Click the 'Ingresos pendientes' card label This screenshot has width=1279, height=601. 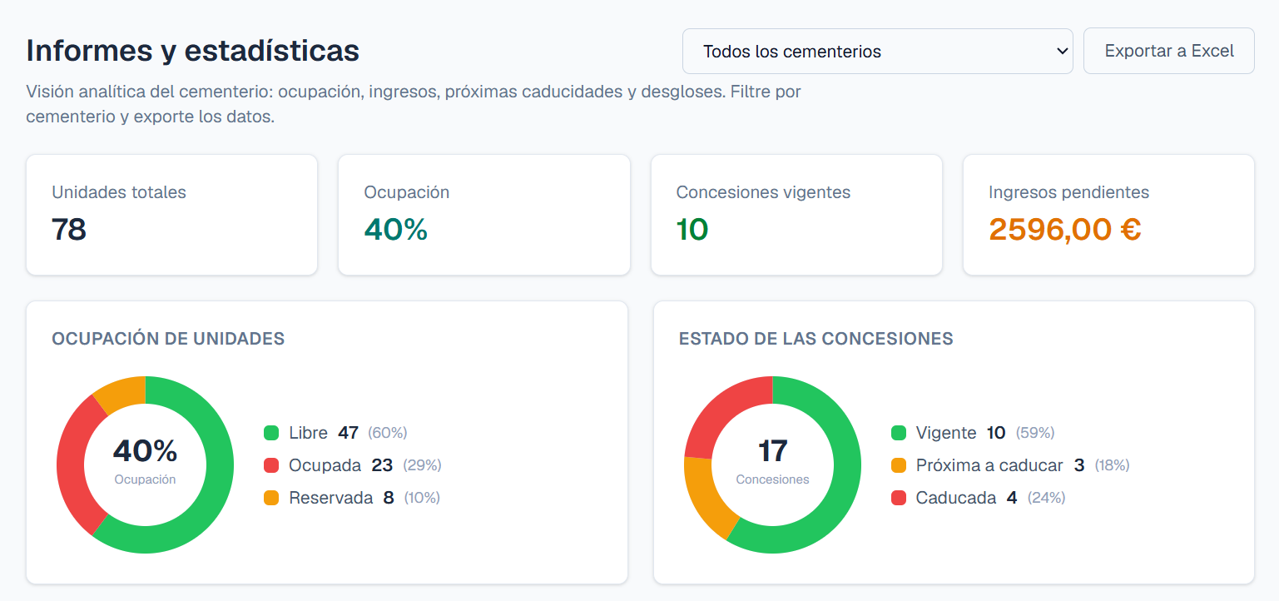tap(1069, 192)
